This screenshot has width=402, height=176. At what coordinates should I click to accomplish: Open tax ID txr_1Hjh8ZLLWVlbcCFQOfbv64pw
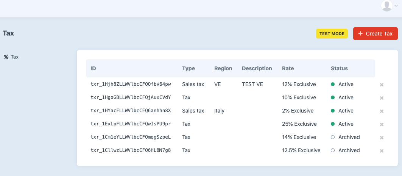click(131, 84)
